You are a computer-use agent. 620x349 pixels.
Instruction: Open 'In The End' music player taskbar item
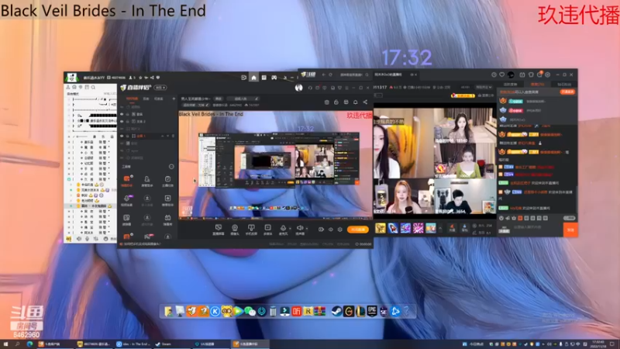[x=133, y=344]
